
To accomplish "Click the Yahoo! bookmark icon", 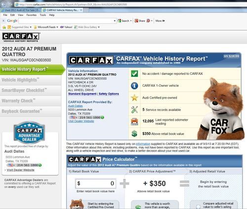I will pyautogui.click(x=62, y=27).
